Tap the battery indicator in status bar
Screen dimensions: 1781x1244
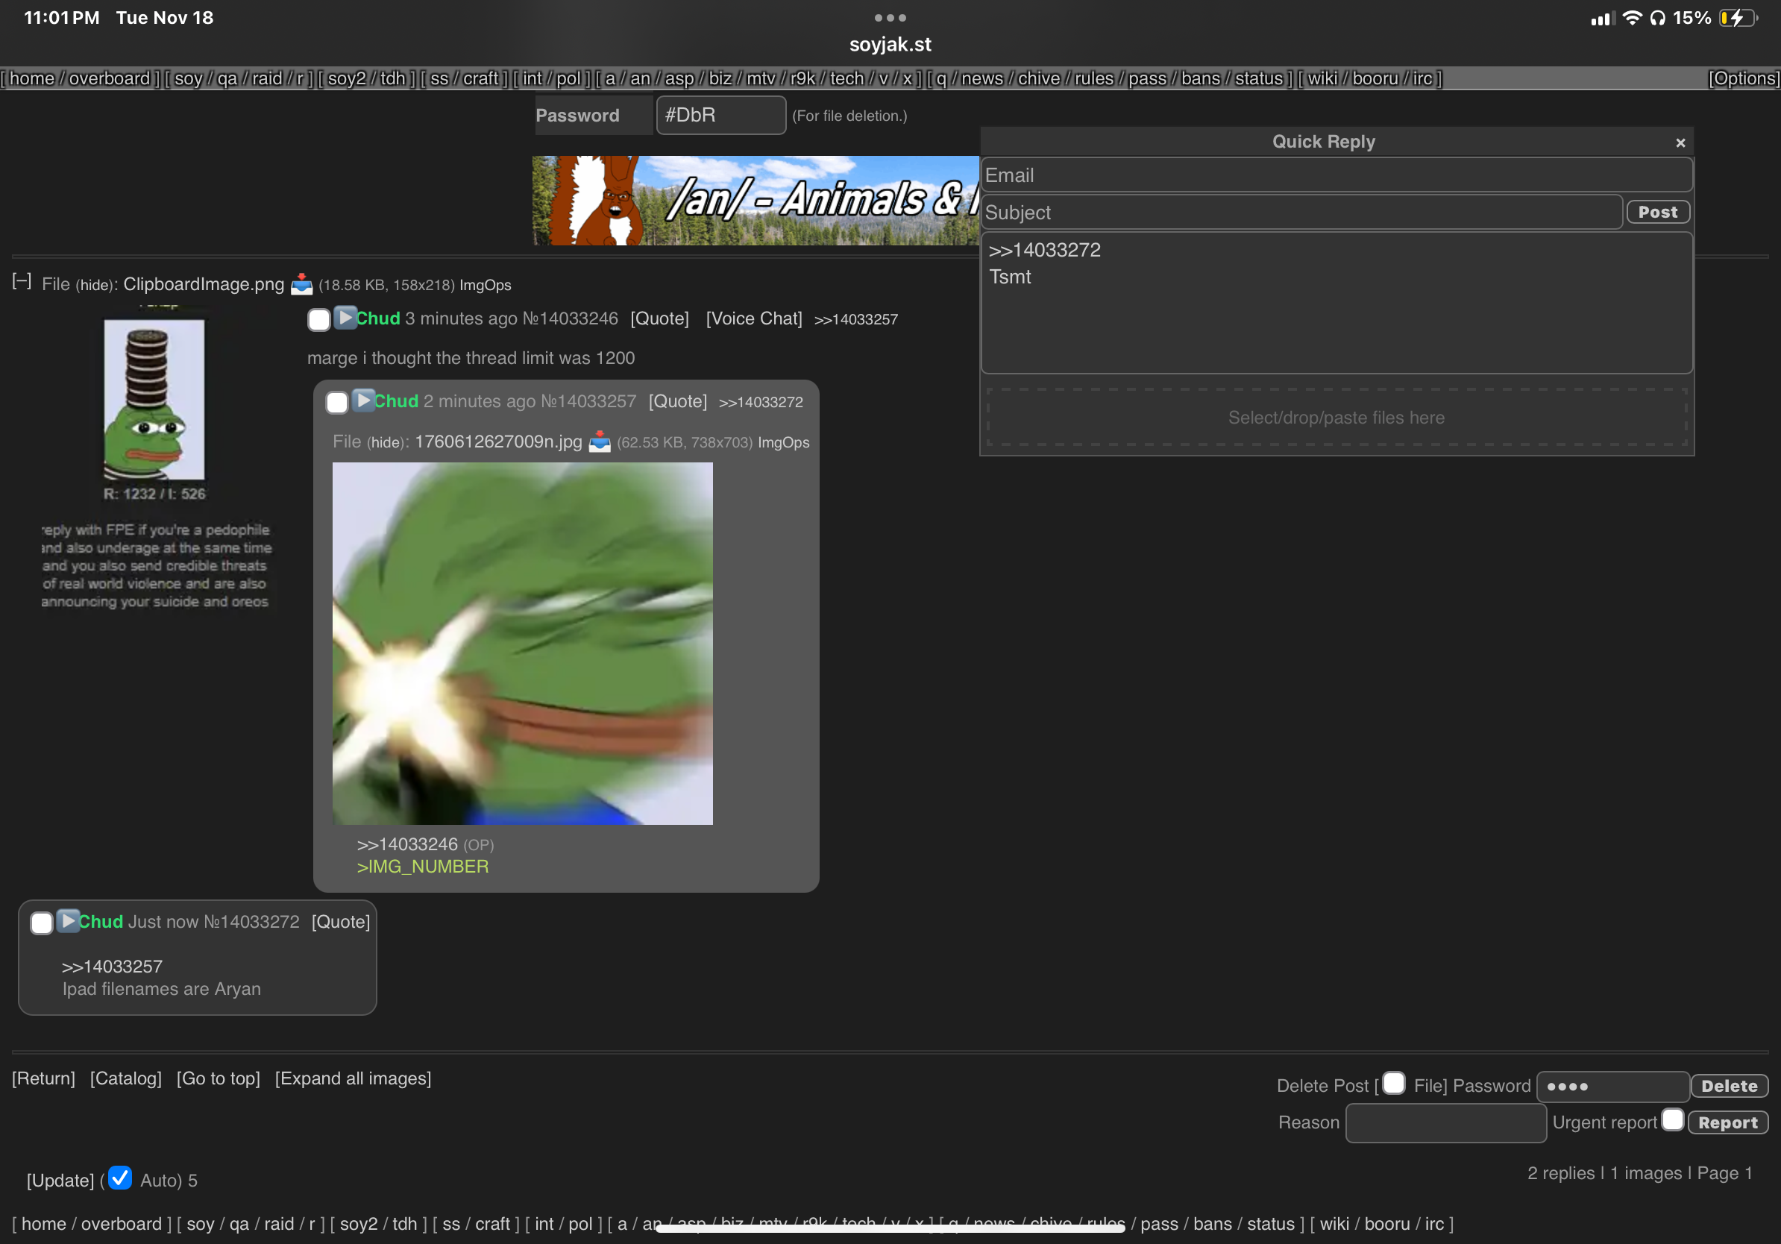pos(1736,18)
